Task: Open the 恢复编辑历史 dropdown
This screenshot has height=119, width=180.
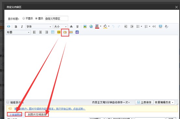Action: 164,102
